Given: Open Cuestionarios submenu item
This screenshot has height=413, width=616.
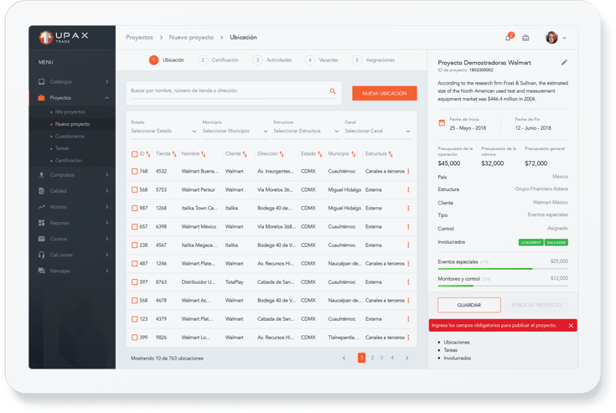Looking at the screenshot, I should (x=70, y=137).
